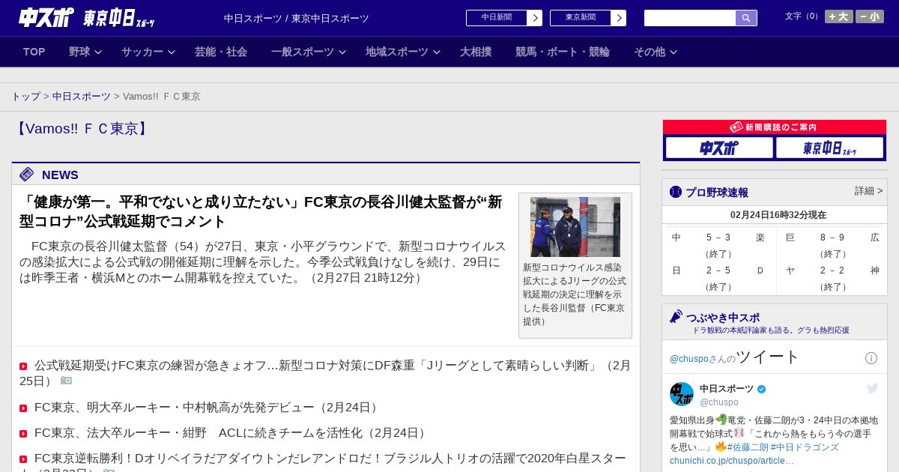Screen dimensions: 899x472
Task: Open the 長谷川健太監督 headline article
Action: click(261, 211)
